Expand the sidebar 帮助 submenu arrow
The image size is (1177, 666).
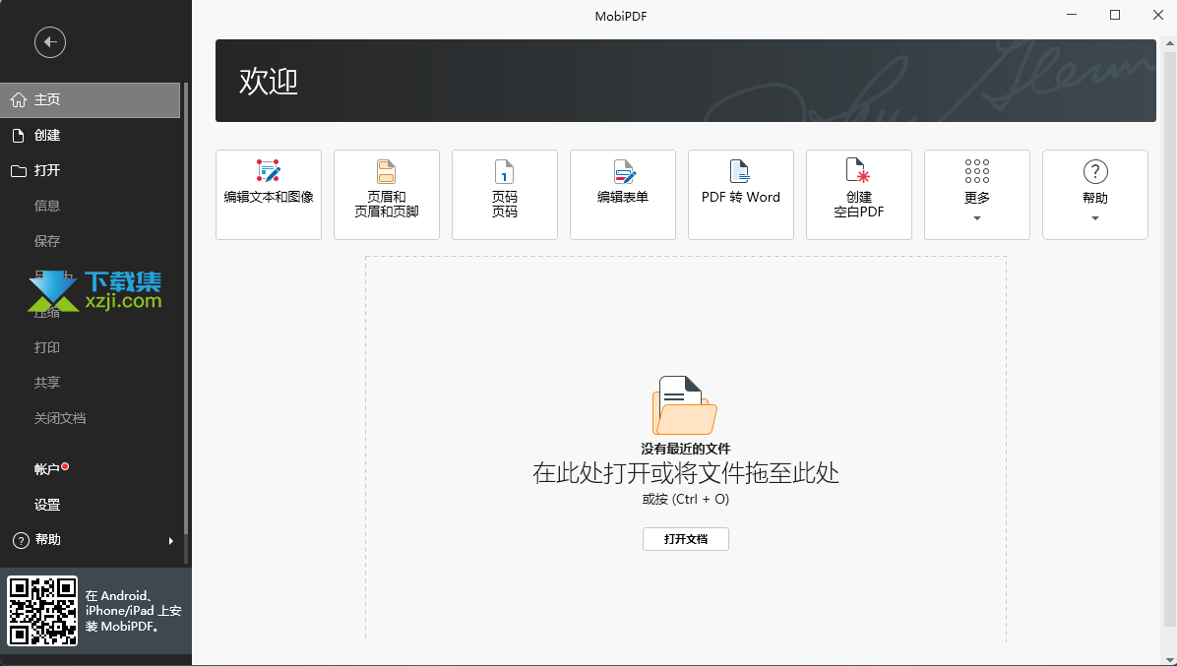click(x=171, y=540)
